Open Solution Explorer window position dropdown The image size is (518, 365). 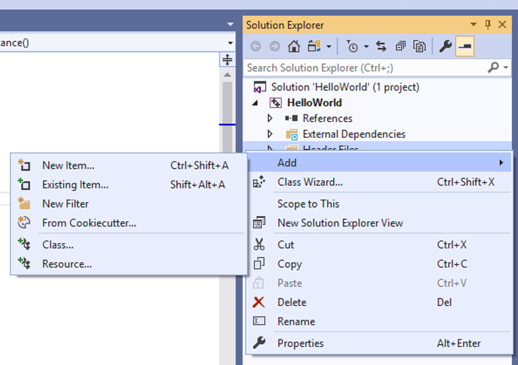tap(473, 25)
